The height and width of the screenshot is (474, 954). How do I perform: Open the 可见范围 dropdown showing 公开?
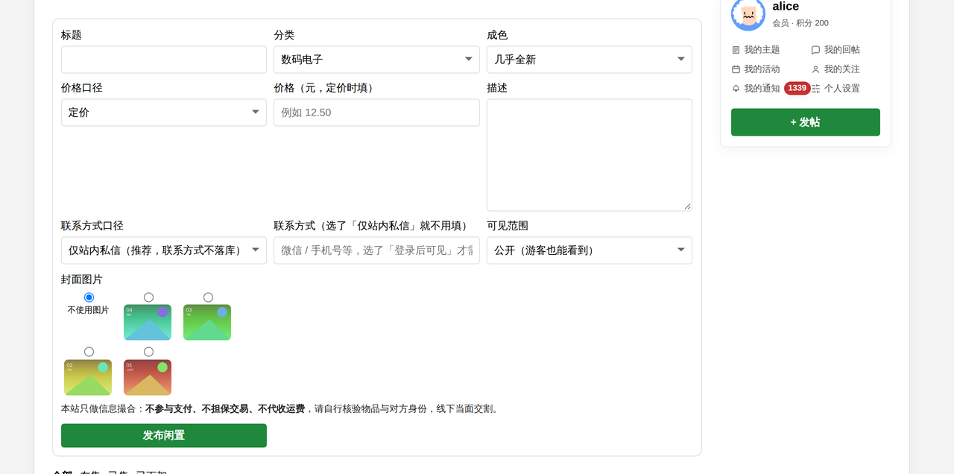pyautogui.click(x=590, y=250)
